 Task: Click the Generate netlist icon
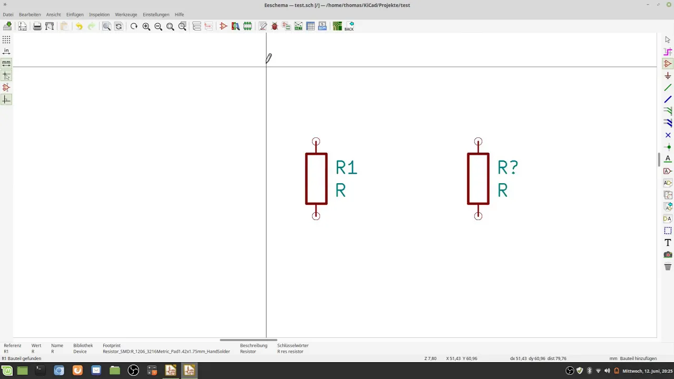click(299, 26)
